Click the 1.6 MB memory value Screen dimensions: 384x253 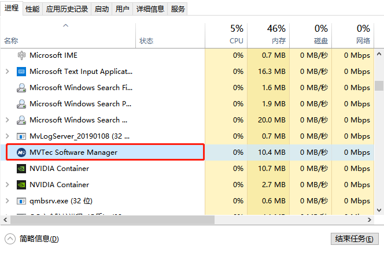tap(274, 88)
